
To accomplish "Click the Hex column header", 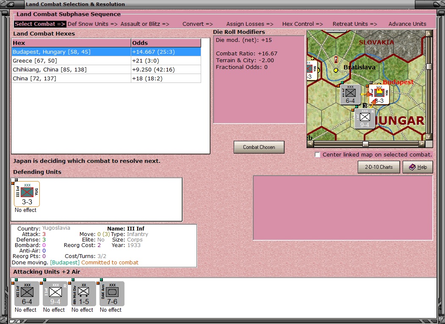I will [x=71, y=43].
